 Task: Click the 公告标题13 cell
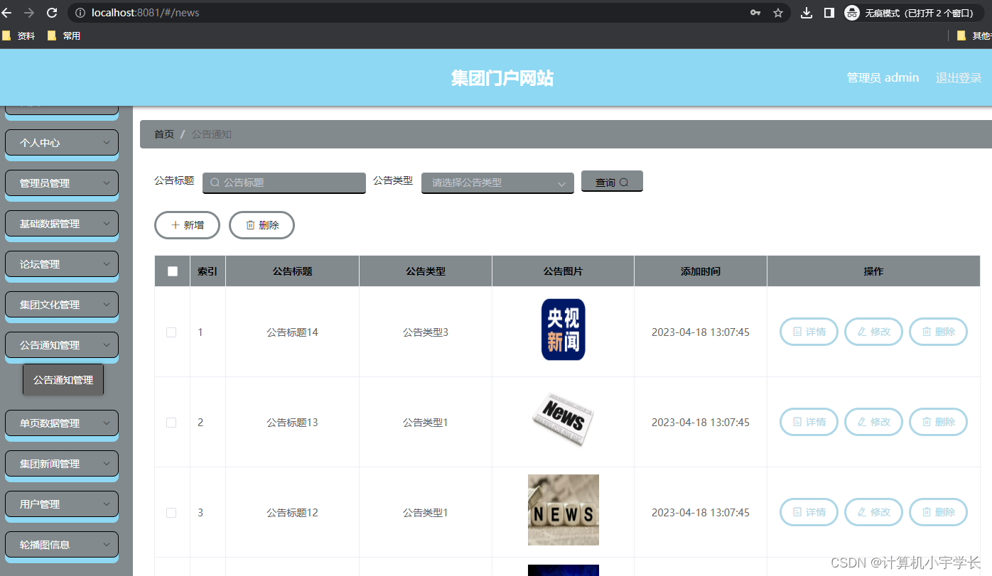(292, 423)
